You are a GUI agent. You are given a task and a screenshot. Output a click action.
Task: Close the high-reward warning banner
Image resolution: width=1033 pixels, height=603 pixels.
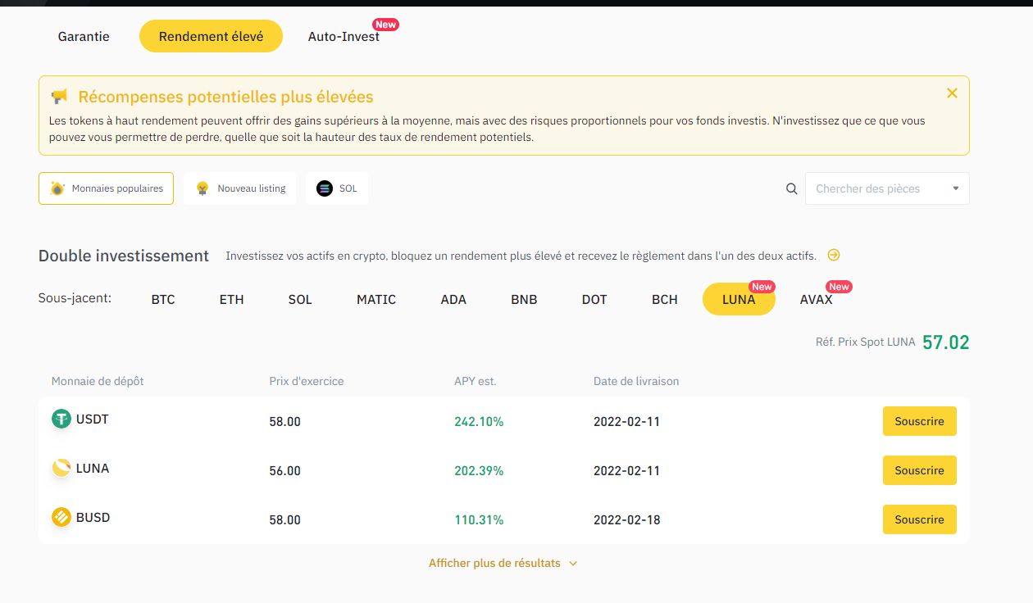(952, 93)
